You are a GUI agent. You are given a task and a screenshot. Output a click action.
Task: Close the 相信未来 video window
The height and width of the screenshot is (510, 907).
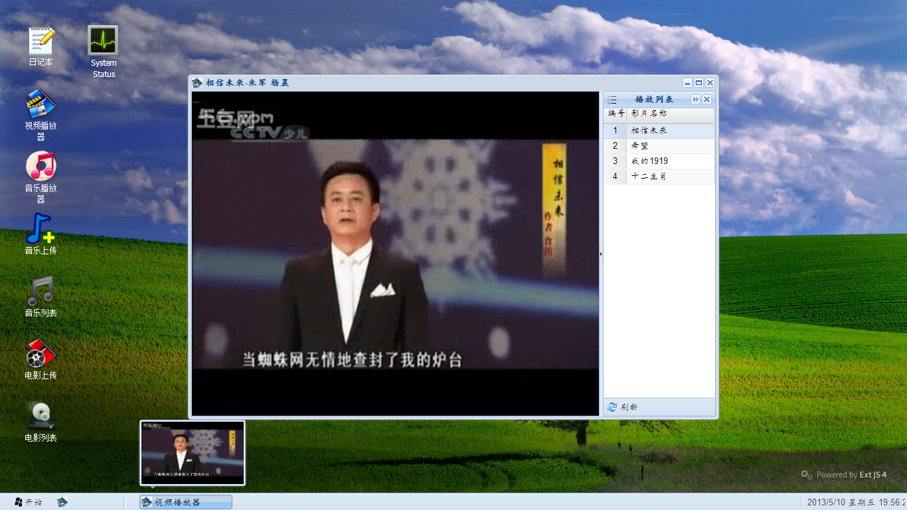(x=710, y=83)
